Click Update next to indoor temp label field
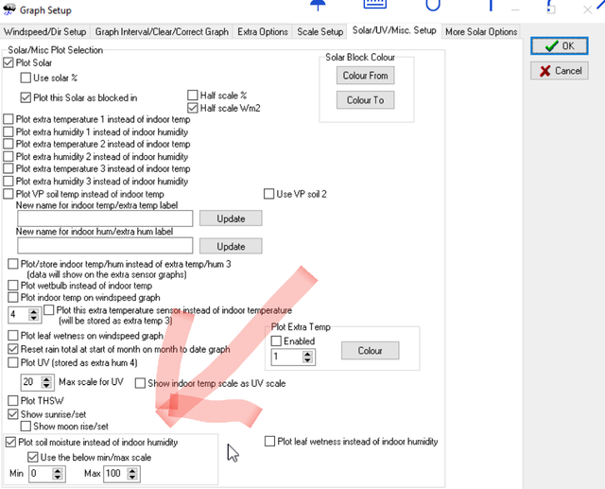The height and width of the screenshot is (489, 605). click(x=231, y=218)
